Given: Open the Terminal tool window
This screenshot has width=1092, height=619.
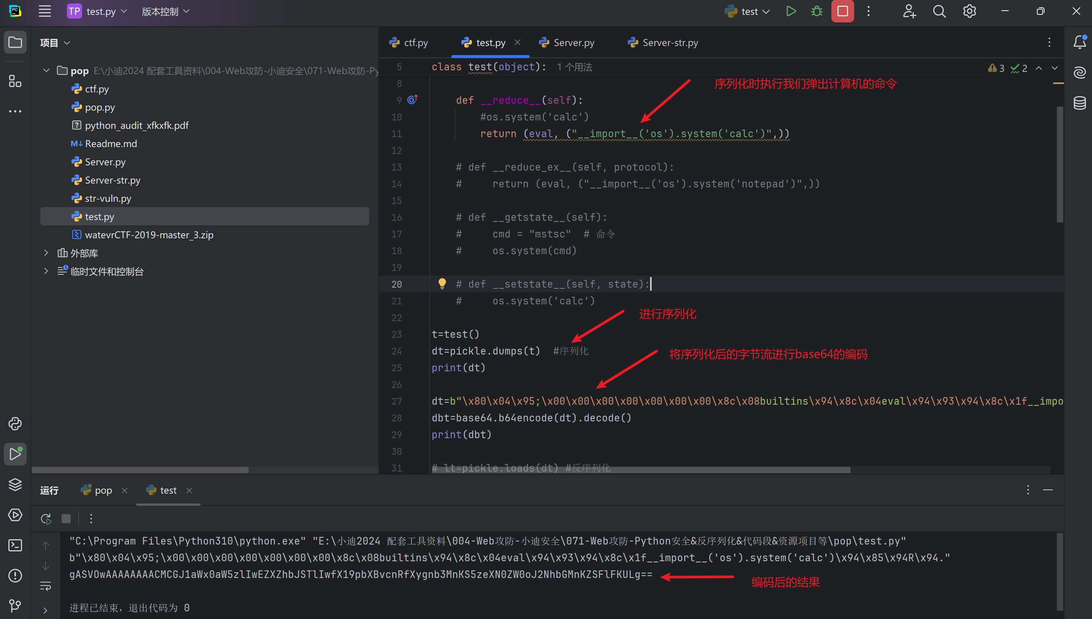Looking at the screenshot, I should (x=15, y=545).
